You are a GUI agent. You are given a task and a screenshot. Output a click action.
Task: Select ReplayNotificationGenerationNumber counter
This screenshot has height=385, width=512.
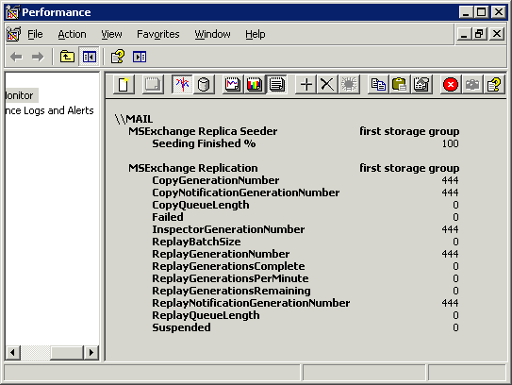pyautogui.click(x=251, y=303)
